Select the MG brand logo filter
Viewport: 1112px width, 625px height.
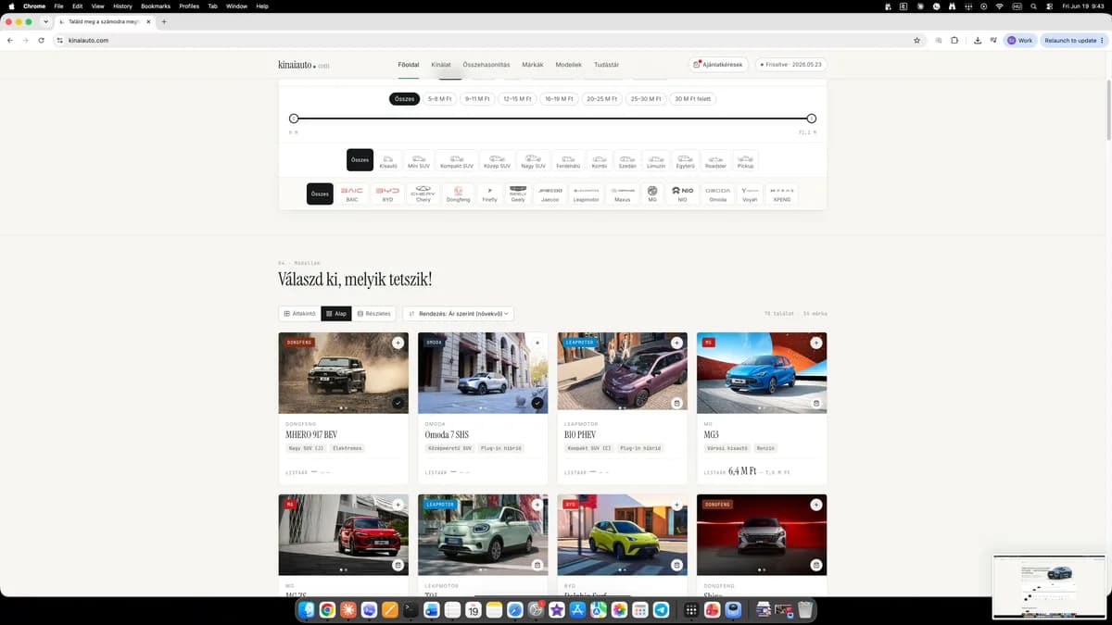[652, 194]
